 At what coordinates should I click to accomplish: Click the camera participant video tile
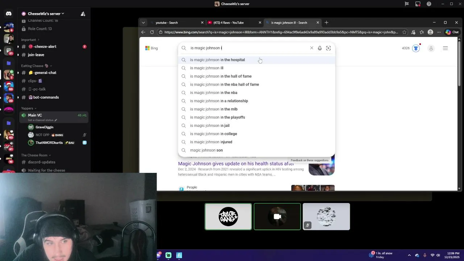pyautogui.click(x=277, y=216)
